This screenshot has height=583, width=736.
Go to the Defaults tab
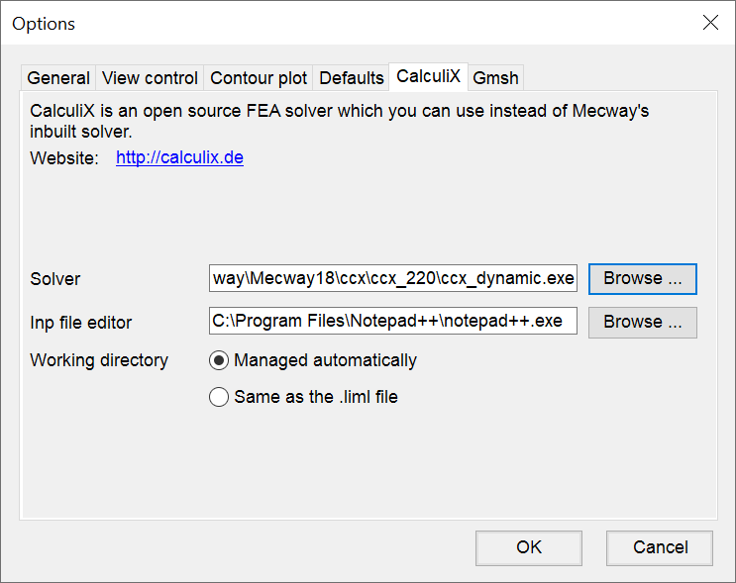351,78
